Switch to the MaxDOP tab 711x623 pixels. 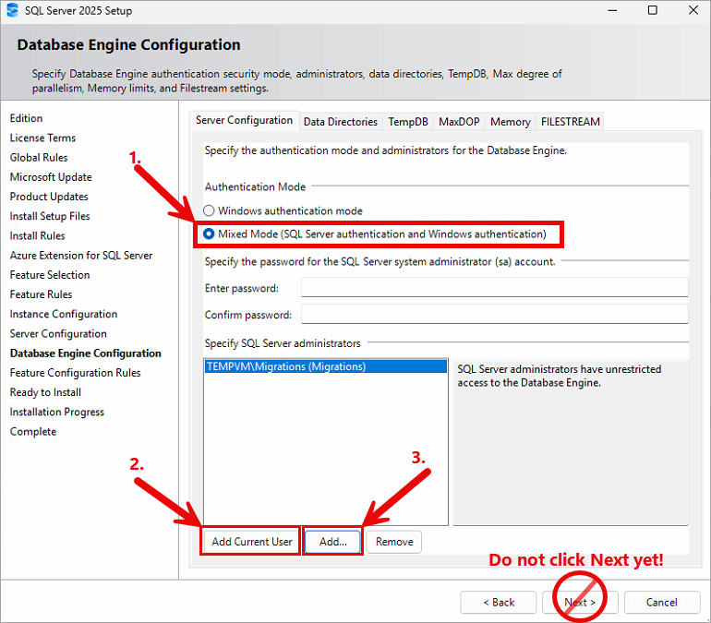pyautogui.click(x=459, y=122)
